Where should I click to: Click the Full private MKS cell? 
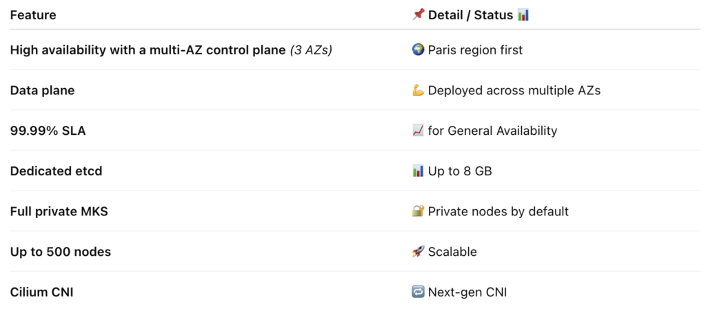click(59, 211)
